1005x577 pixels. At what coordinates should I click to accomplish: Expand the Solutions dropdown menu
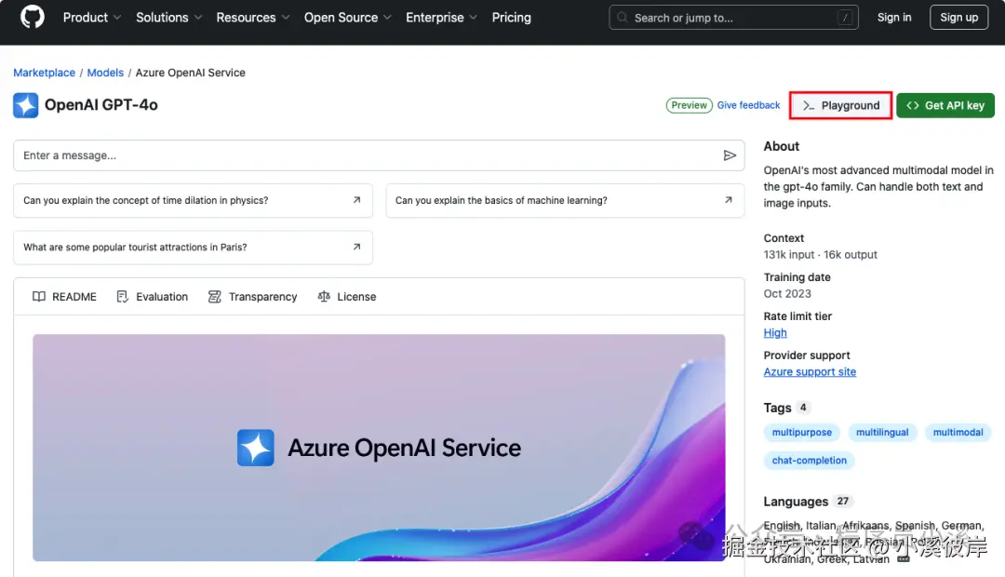[168, 18]
